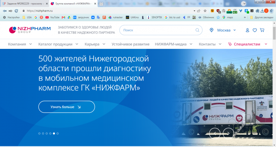This screenshot has width=276, height=147.
Task: Go back with the browser back arrow
Action: click(x=5, y=11)
